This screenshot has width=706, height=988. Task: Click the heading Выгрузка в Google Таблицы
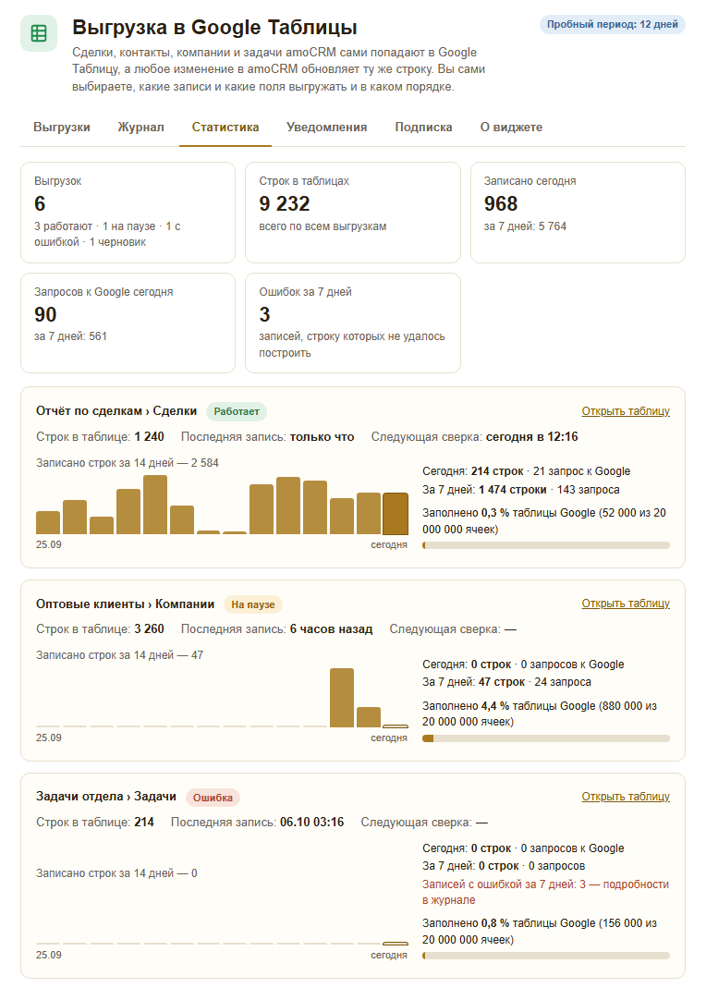(214, 28)
